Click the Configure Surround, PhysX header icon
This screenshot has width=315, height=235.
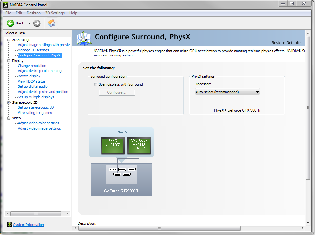pos(84,38)
